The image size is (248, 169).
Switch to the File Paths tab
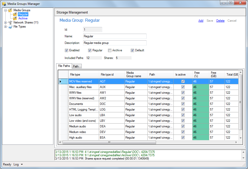tap(64, 66)
